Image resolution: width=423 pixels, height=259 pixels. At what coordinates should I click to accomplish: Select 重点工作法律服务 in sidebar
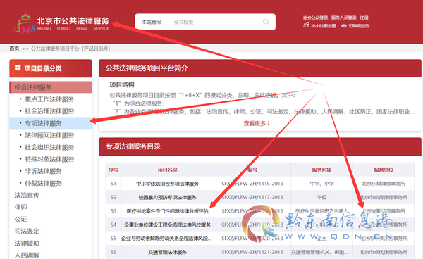coord(49,99)
